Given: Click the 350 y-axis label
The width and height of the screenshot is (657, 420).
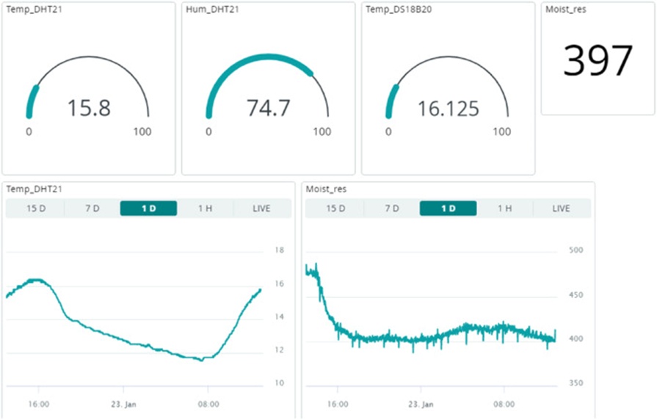Looking at the screenshot, I should tap(576, 383).
